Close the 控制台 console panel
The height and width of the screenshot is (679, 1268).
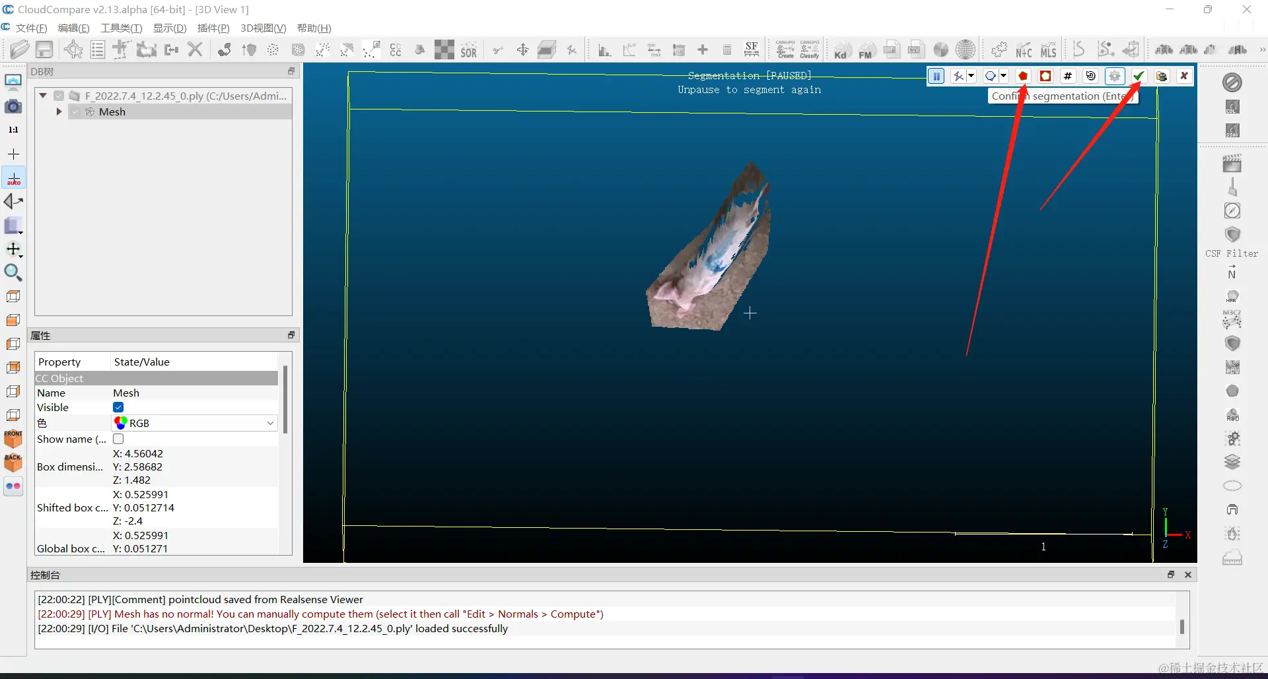[1187, 575]
